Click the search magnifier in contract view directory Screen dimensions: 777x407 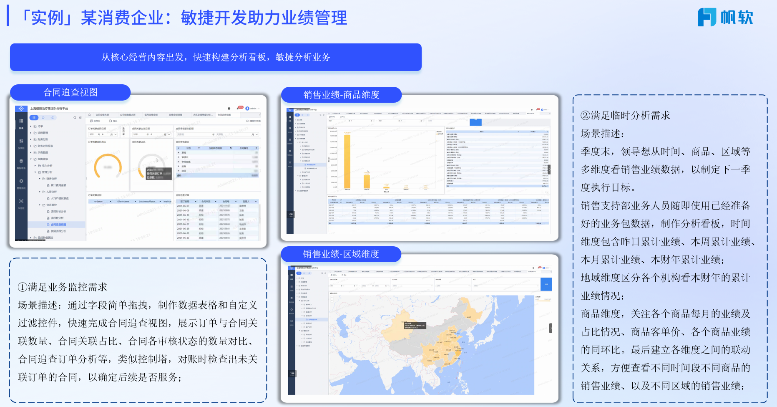(x=75, y=118)
